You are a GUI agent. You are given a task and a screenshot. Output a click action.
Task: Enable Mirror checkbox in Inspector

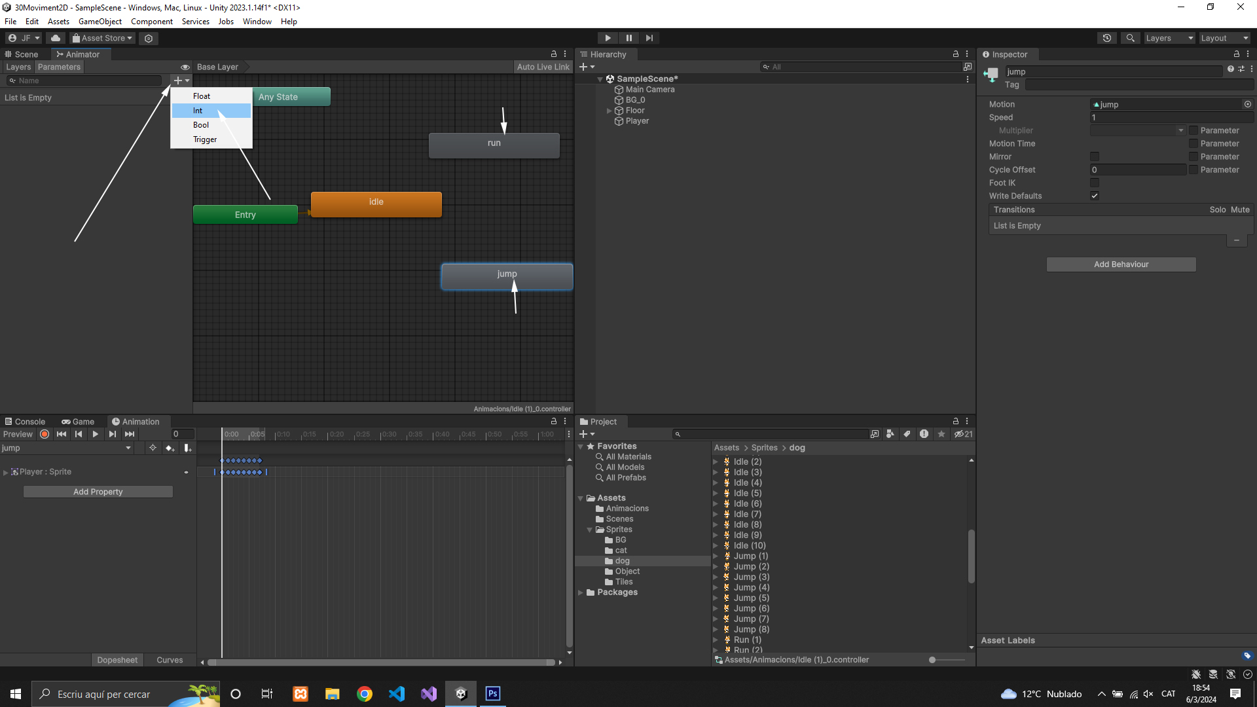point(1095,156)
